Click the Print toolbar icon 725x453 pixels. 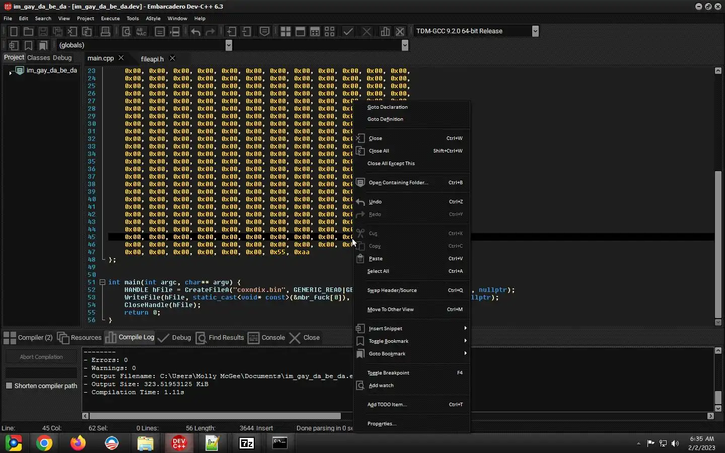(x=105, y=31)
